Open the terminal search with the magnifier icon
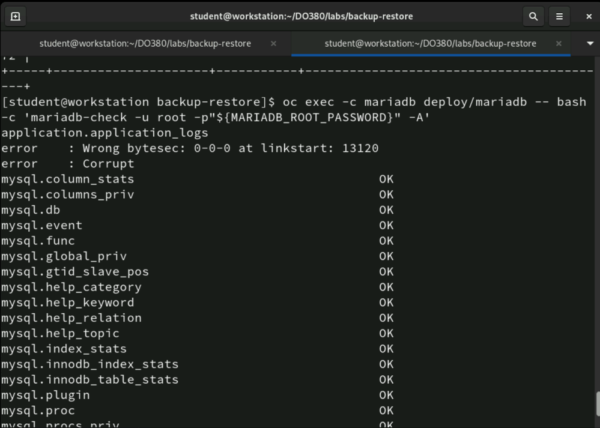 click(x=533, y=16)
